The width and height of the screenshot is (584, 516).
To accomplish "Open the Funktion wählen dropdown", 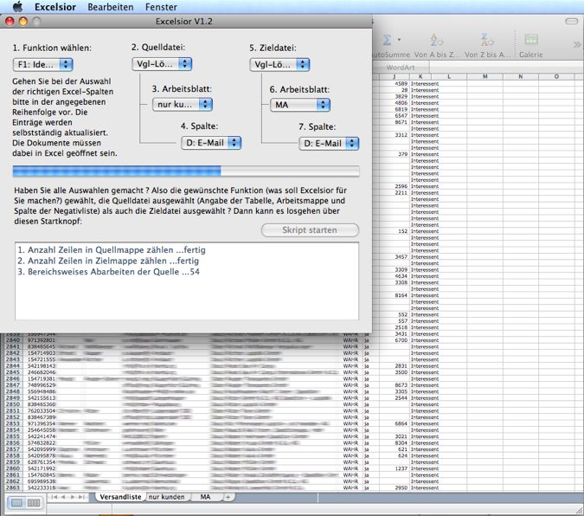I will [x=43, y=64].
